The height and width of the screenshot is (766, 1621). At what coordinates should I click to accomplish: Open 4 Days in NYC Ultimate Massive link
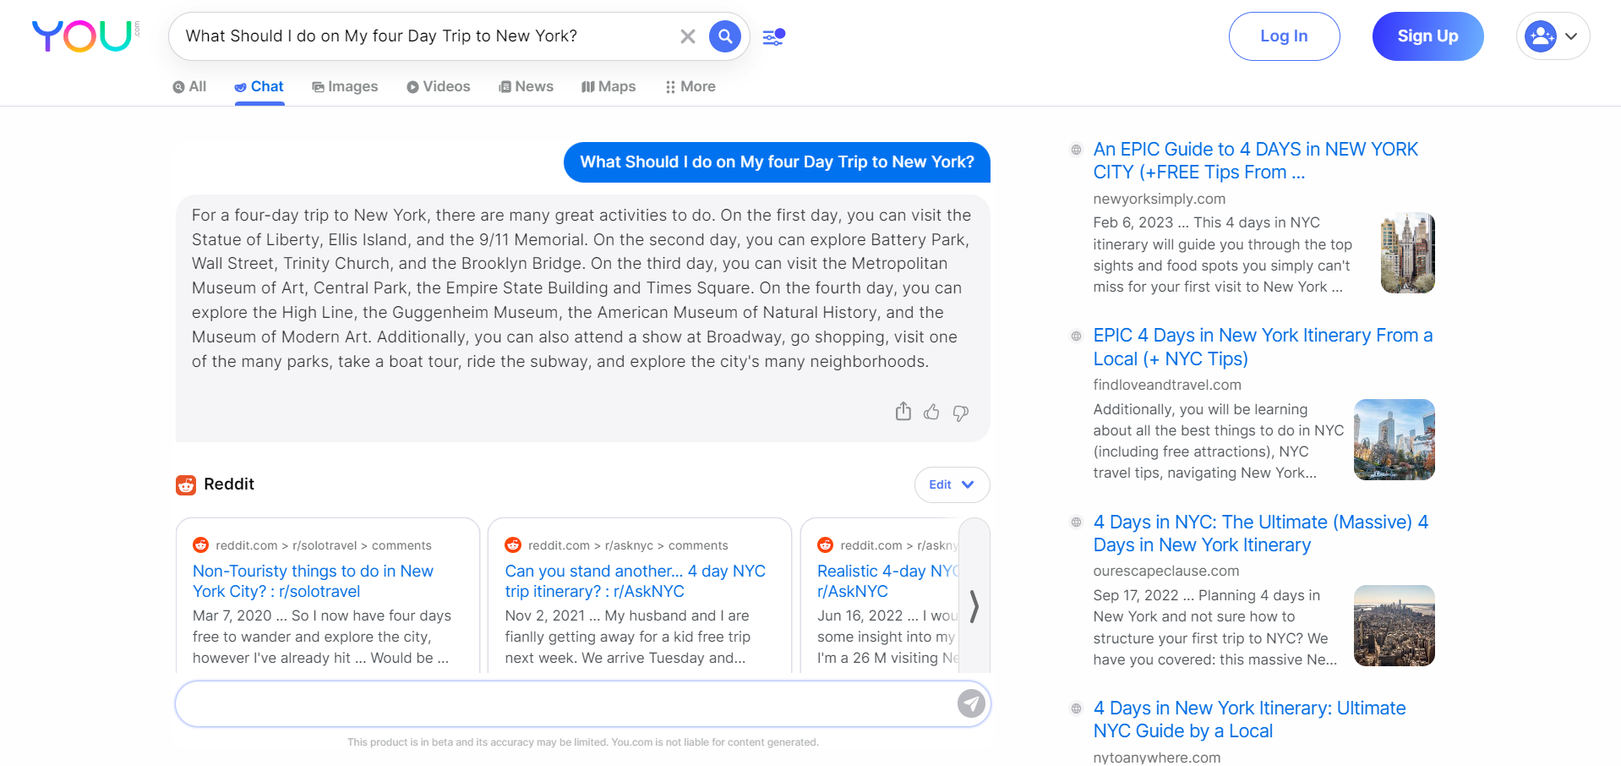(1260, 533)
